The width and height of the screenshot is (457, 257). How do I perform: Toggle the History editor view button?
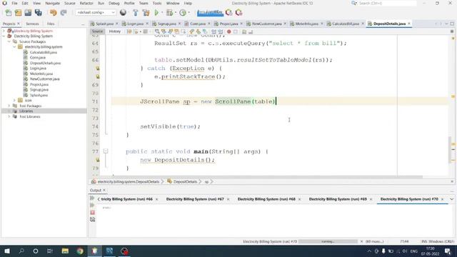click(114, 31)
